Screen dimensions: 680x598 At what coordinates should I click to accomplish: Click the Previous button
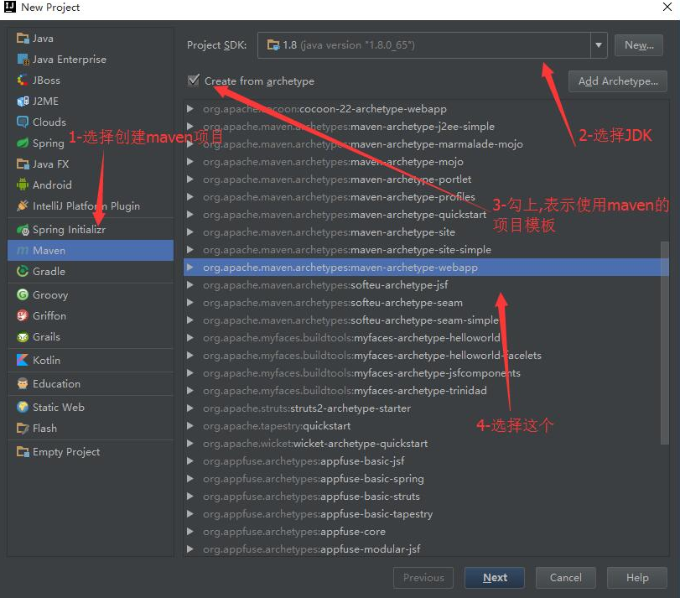click(x=423, y=578)
